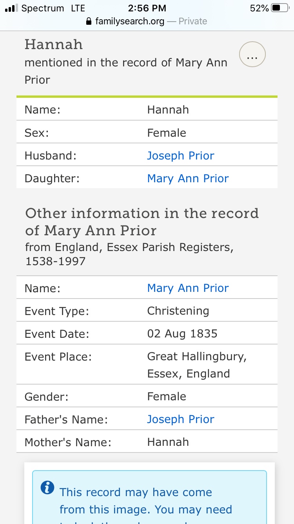Tap Hannah in the Mother's Name row
Image resolution: width=294 pixels, height=524 pixels.
168,442
